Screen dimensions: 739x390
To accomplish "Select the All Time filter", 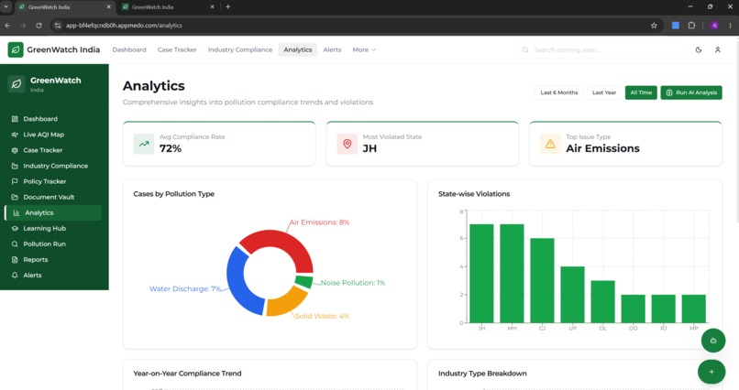I will click(641, 92).
